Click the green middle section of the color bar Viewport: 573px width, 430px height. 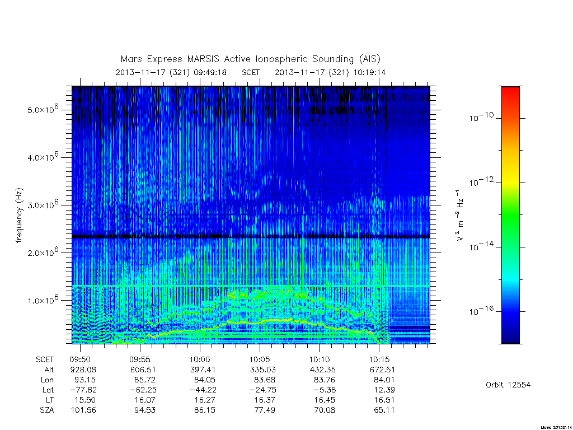pyautogui.click(x=510, y=216)
